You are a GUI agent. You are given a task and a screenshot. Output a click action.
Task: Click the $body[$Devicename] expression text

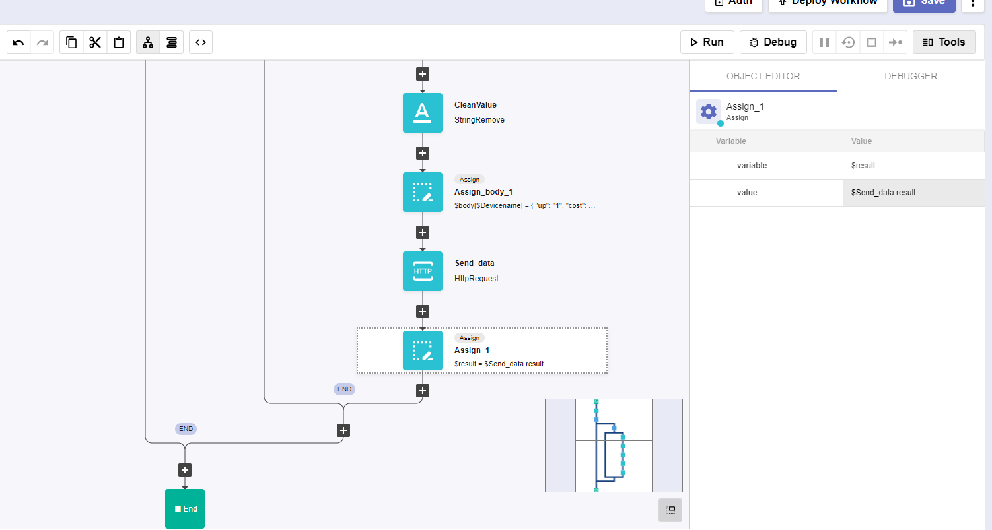click(525, 206)
